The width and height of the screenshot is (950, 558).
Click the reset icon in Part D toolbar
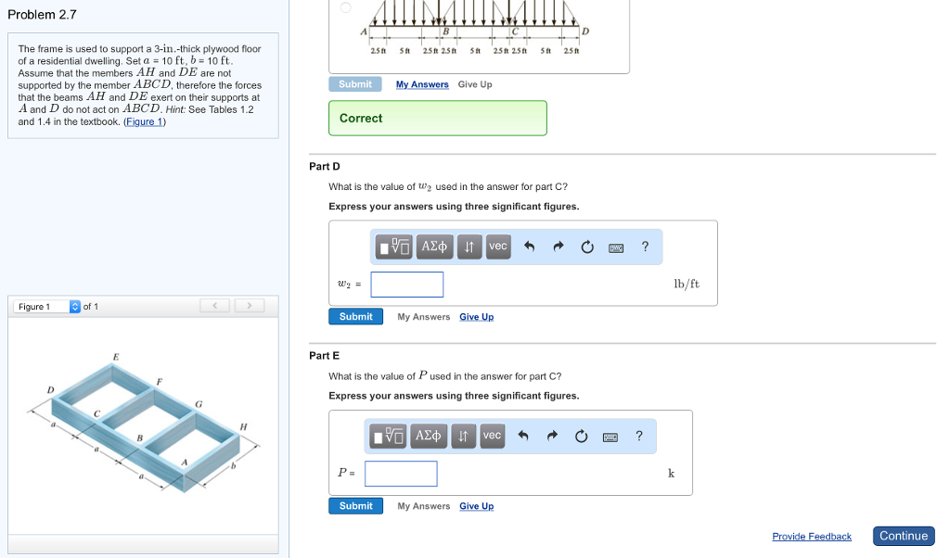tap(587, 247)
